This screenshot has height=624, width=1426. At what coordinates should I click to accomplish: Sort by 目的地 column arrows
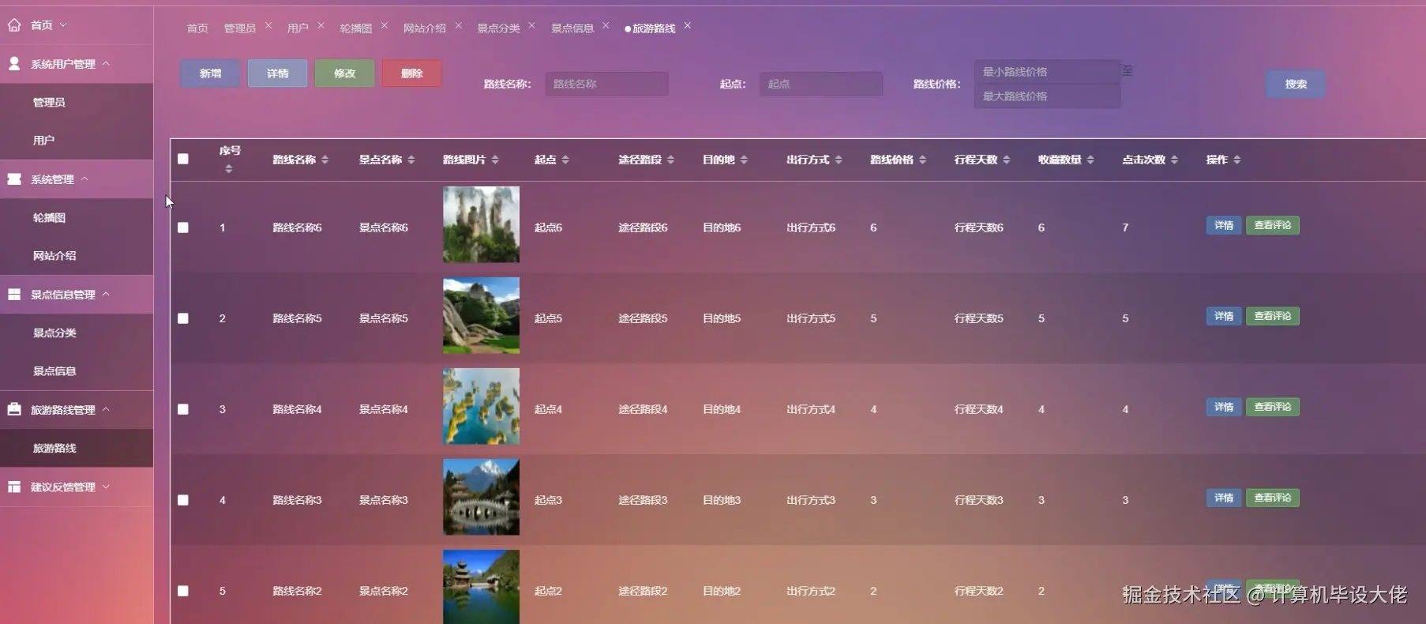pos(744,160)
